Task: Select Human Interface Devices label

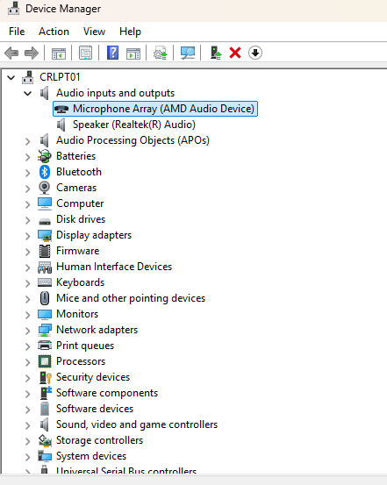Action: tap(114, 267)
